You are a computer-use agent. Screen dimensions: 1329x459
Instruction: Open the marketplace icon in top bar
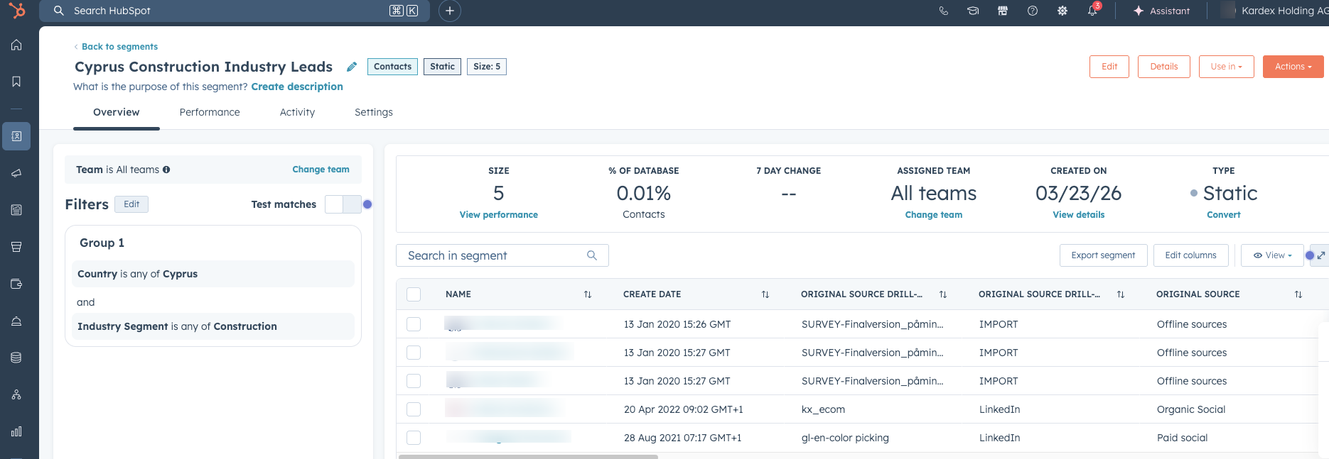[1003, 11]
